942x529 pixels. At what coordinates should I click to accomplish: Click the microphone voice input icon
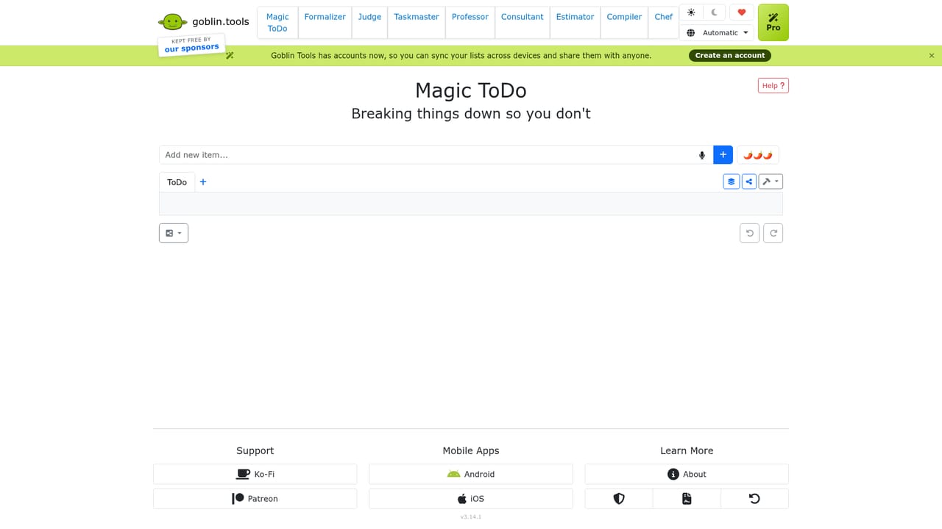pyautogui.click(x=702, y=155)
